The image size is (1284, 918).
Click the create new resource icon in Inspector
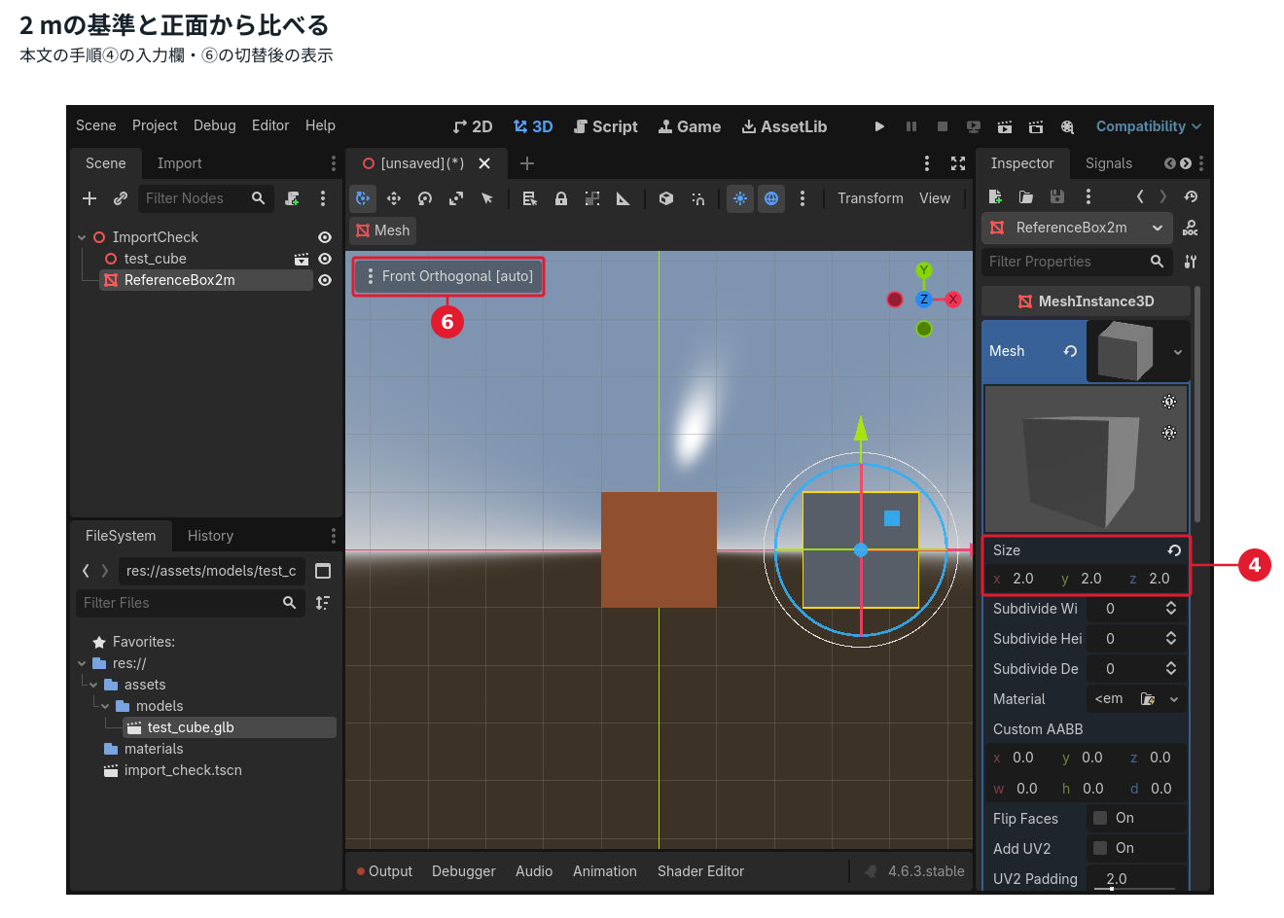(x=995, y=196)
